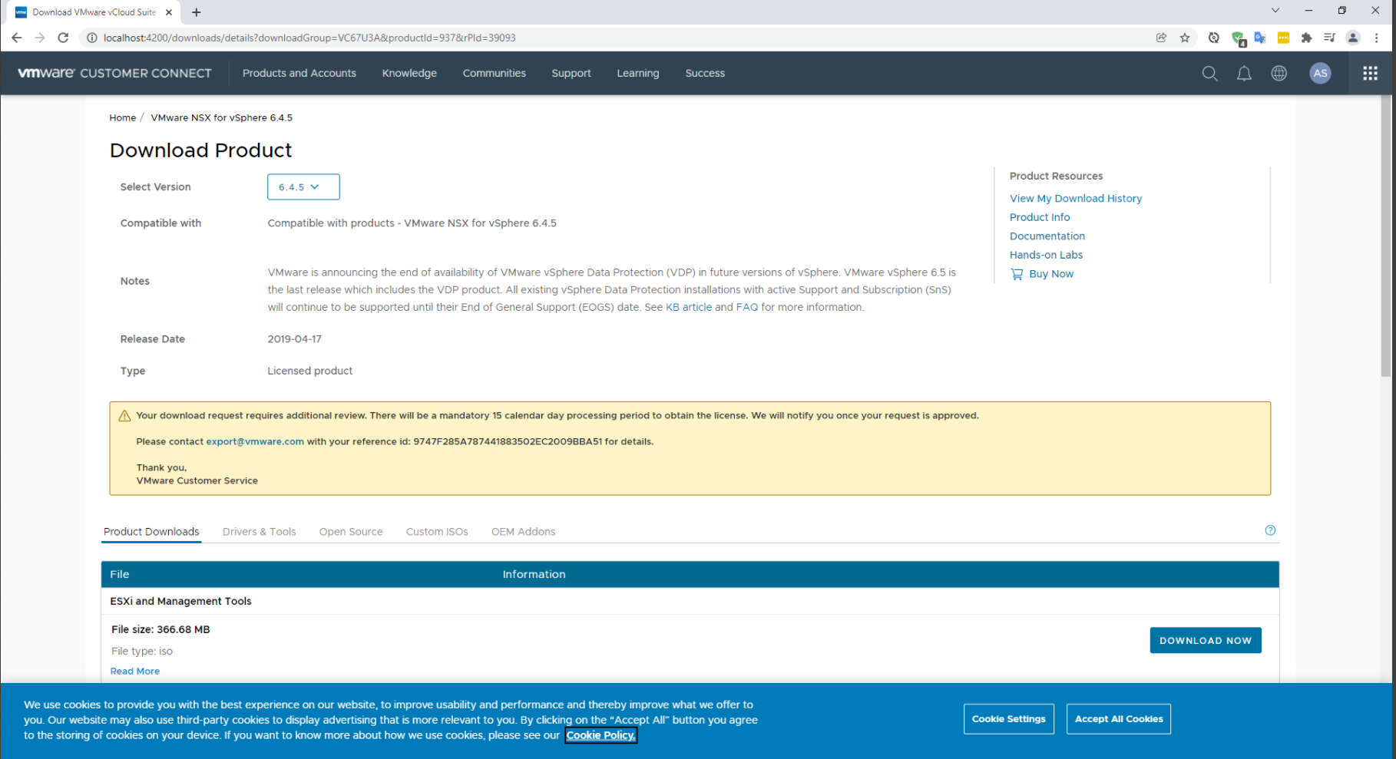
Task: Open the globe language selector icon
Action: pos(1279,74)
